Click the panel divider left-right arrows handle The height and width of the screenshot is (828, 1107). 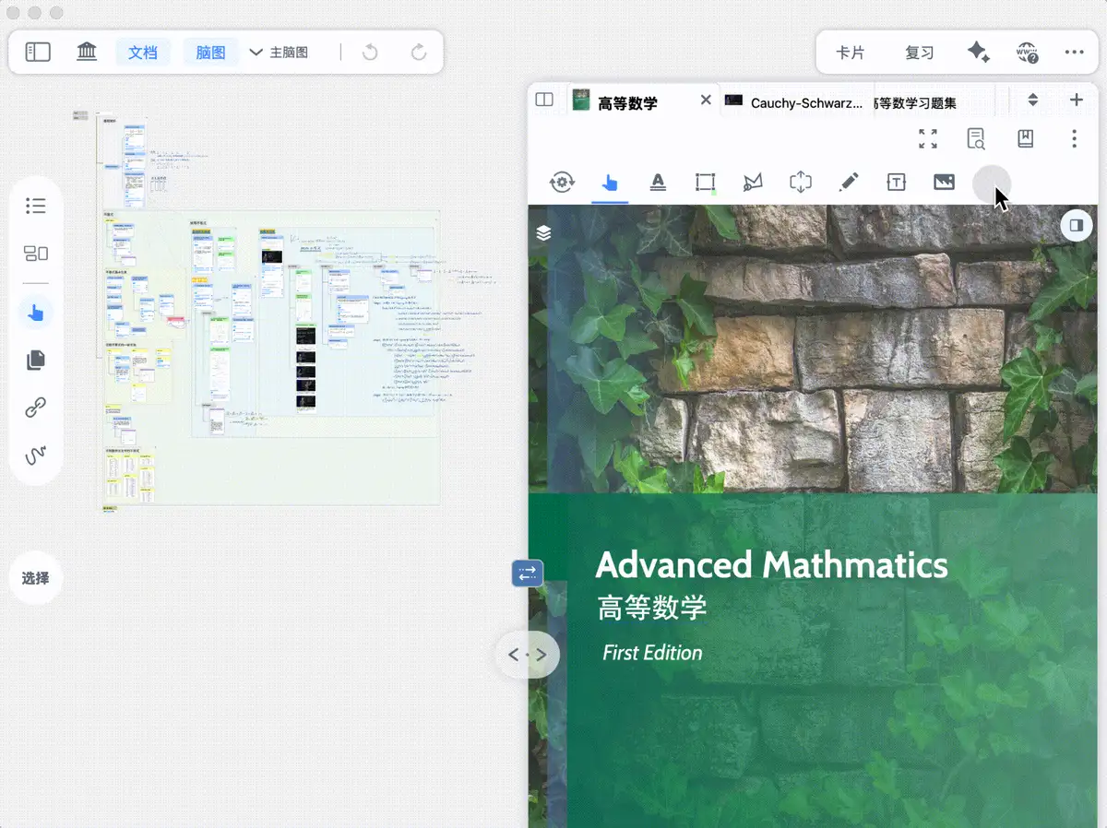click(528, 655)
